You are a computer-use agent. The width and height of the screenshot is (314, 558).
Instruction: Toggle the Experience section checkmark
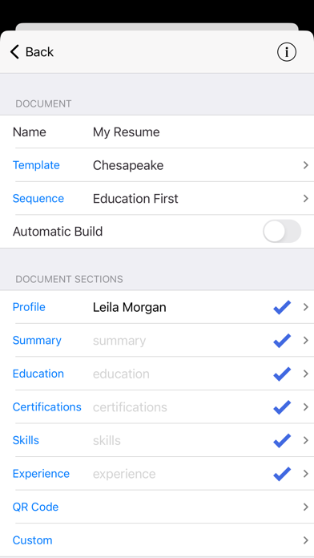tap(282, 474)
